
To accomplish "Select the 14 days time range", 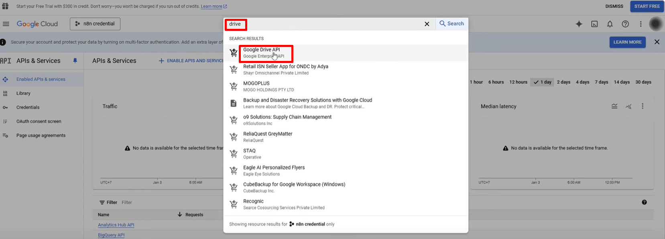I will coord(622,82).
